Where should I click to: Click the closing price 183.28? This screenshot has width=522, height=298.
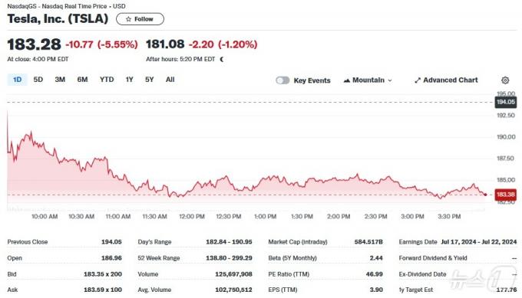pos(35,44)
